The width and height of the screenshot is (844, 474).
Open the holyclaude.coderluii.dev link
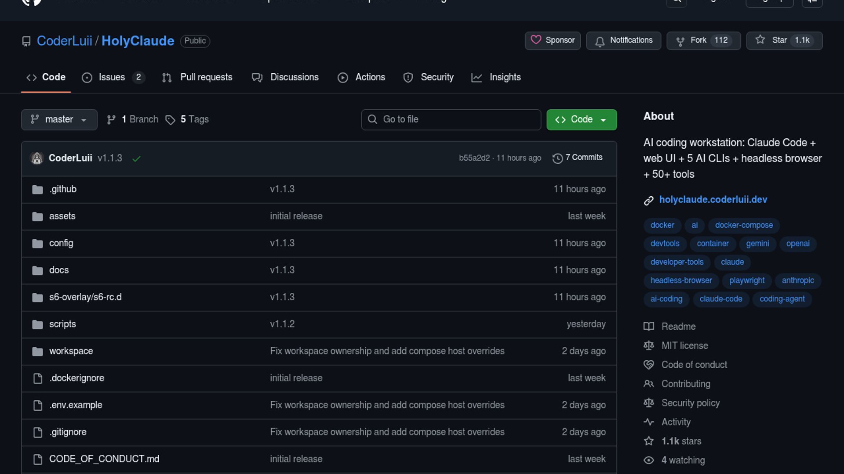713,200
